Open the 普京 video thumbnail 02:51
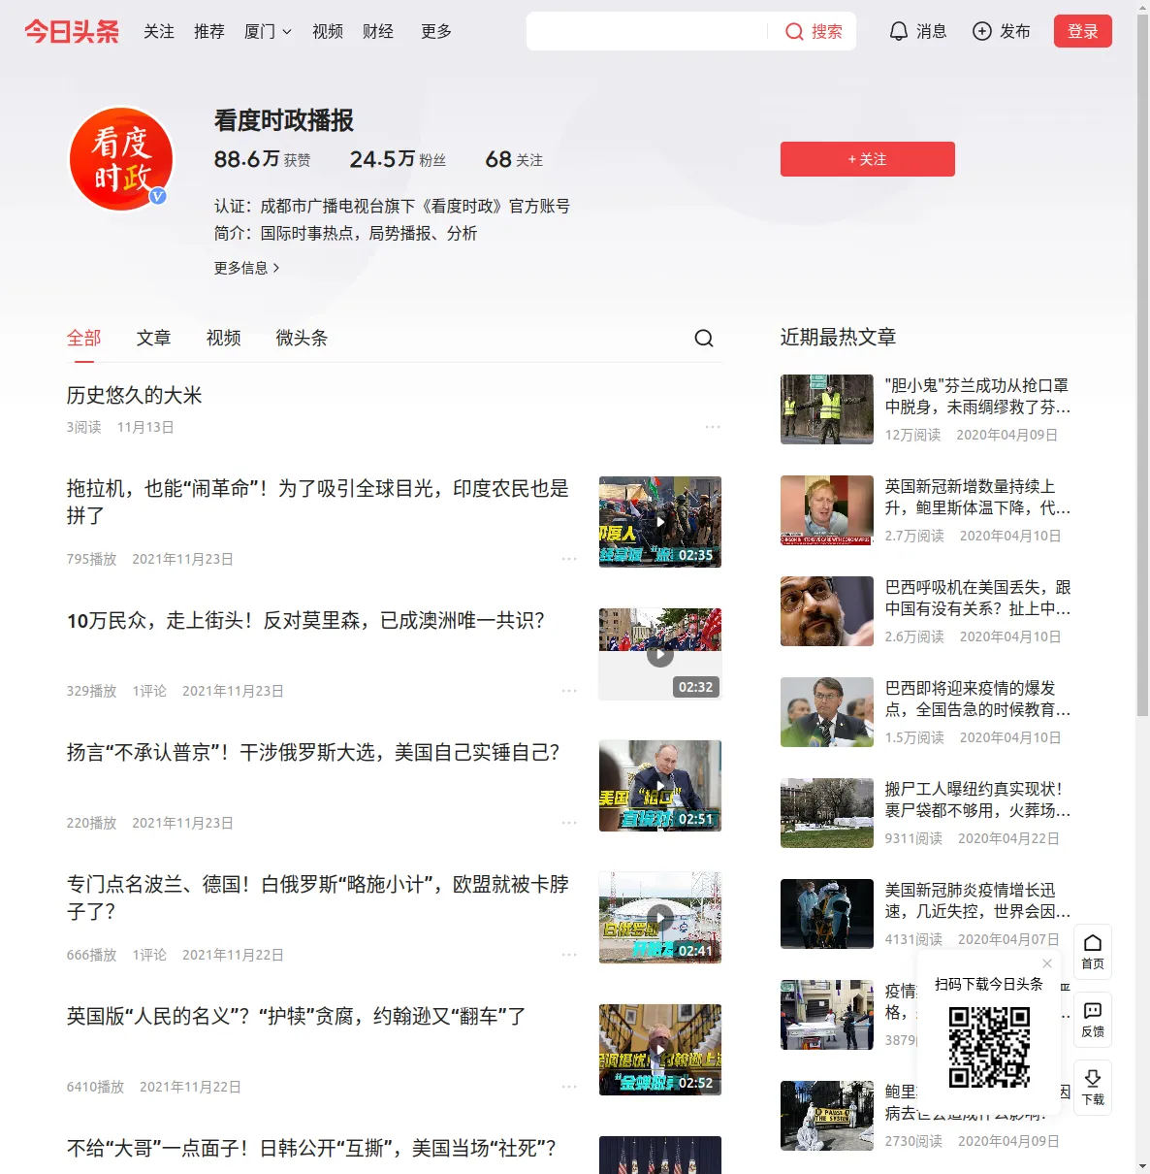 (x=660, y=786)
